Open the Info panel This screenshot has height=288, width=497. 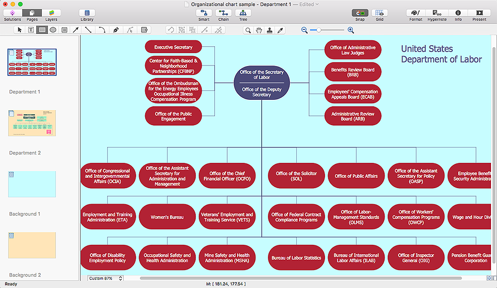[x=458, y=13]
